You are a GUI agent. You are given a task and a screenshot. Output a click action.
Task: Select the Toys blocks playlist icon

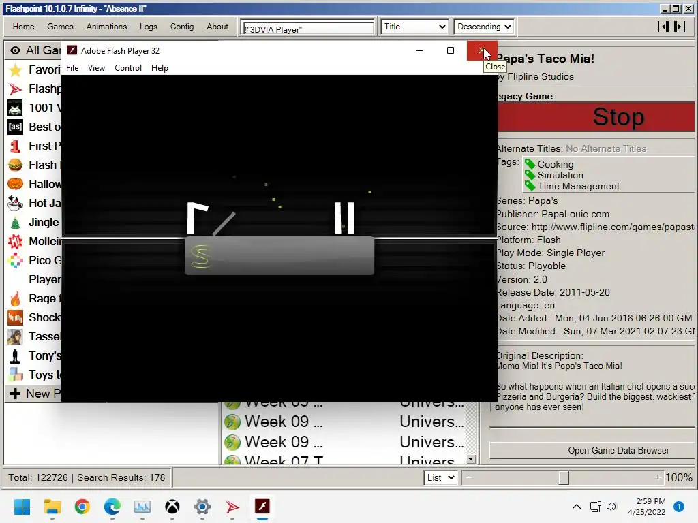point(15,375)
